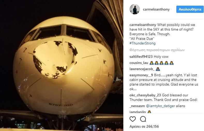Click easymoney__9 username in comments

141,75
